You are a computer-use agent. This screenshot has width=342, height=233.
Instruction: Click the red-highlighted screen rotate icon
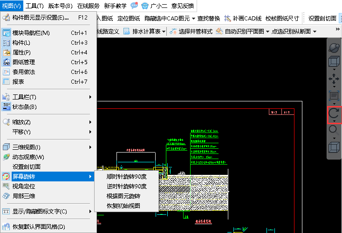coord(334,113)
